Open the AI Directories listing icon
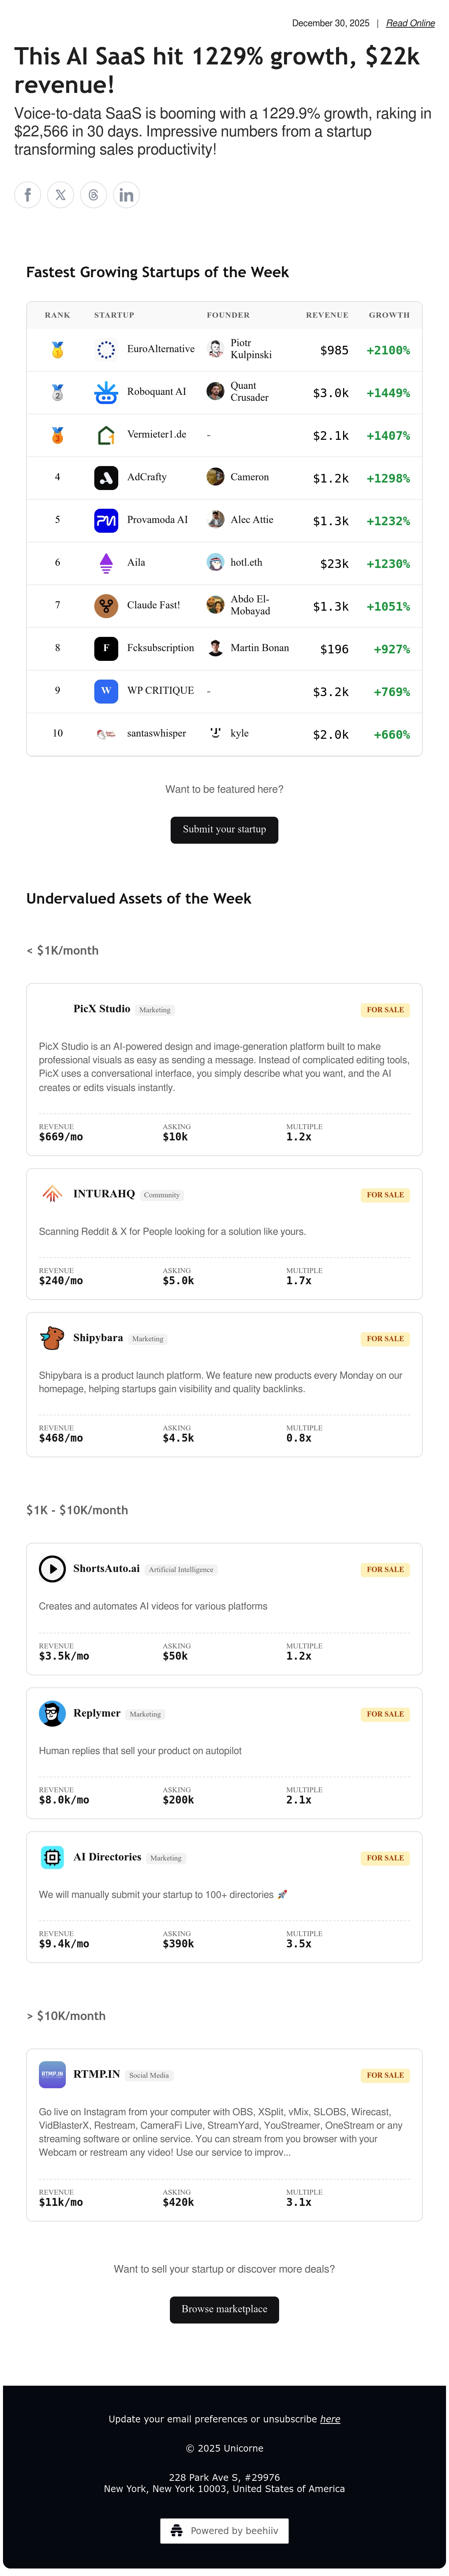 pos(52,1857)
